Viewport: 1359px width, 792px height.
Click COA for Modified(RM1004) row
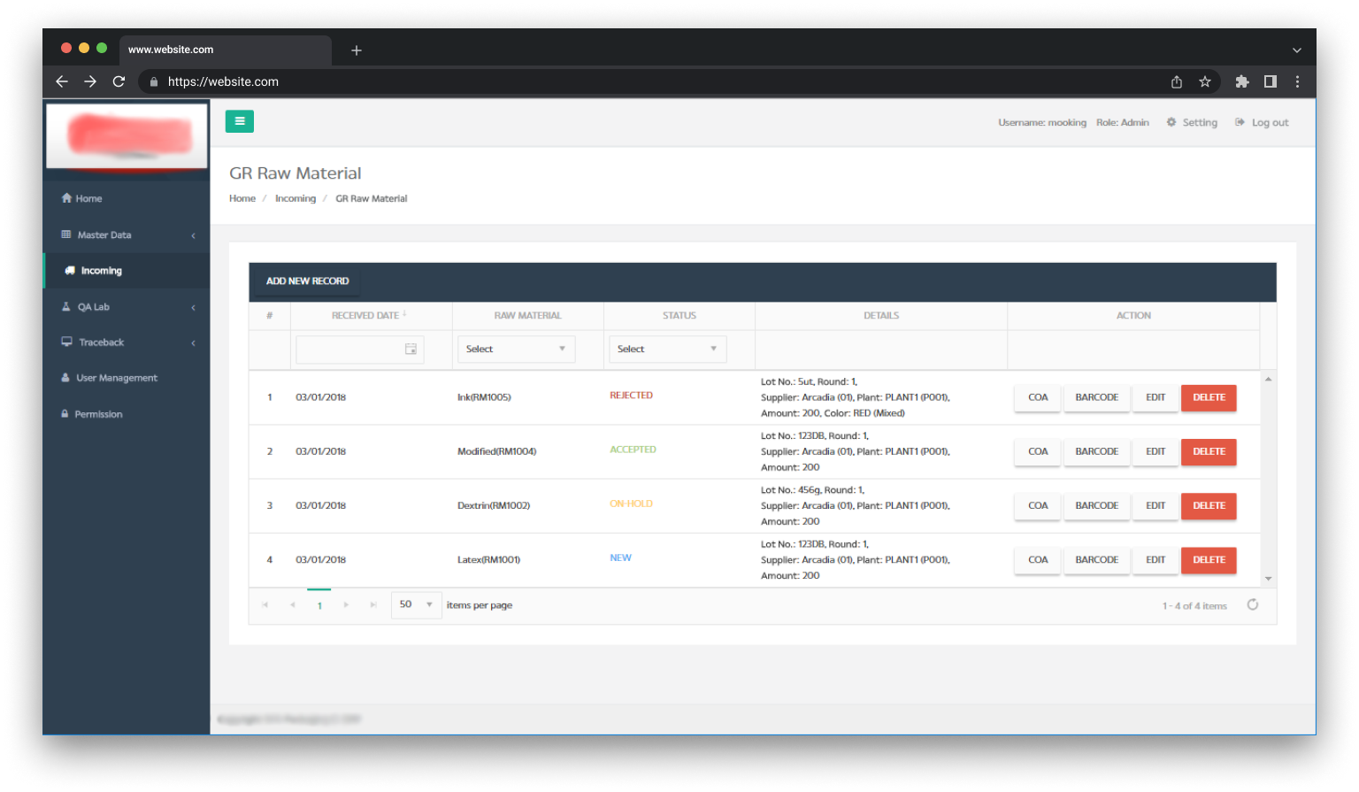[1038, 451]
